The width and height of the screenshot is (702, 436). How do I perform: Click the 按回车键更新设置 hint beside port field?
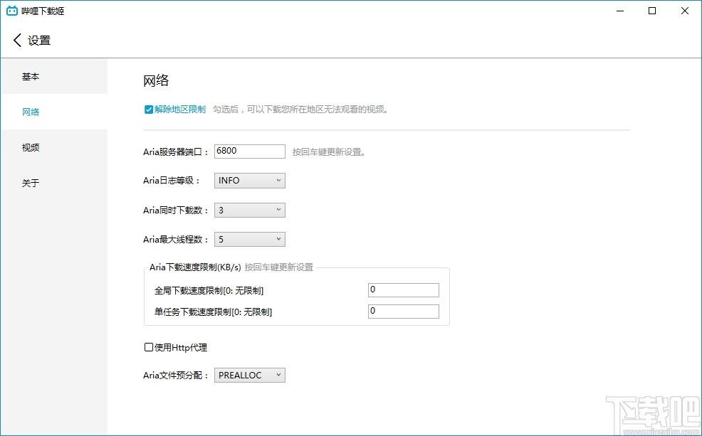click(x=330, y=152)
